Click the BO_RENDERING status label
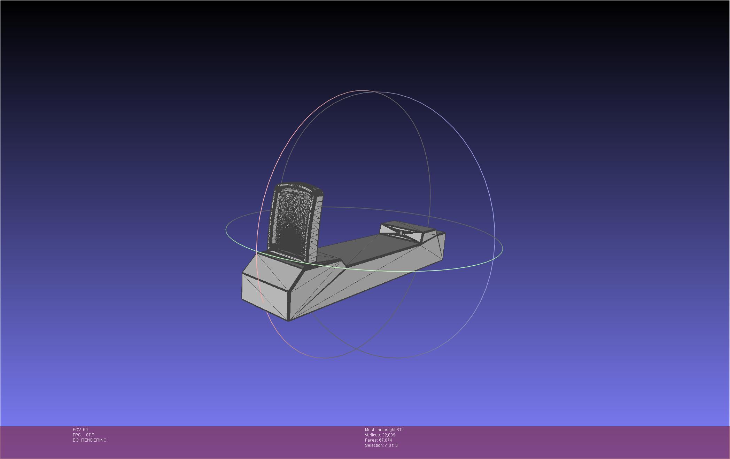This screenshot has width=730, height=459. tap(90, 440)
